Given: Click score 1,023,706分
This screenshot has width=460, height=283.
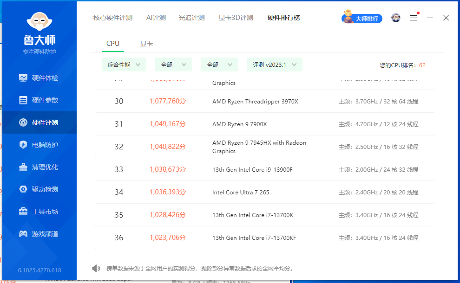Looking at the screenshot, I should 168,238.
